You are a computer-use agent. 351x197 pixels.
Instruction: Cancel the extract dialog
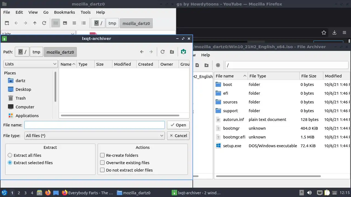pos(178,135)
